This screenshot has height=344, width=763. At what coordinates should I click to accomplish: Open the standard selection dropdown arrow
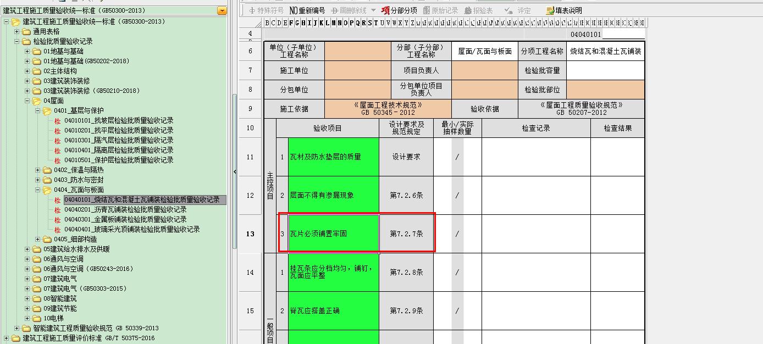coord(222,11)
